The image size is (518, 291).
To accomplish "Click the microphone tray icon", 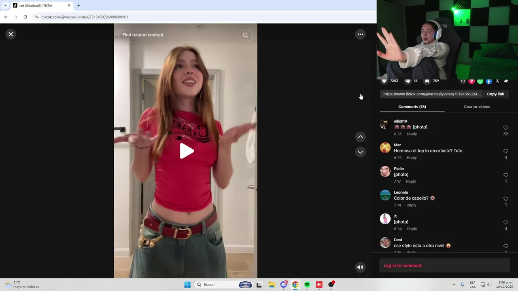I will 462,285.
